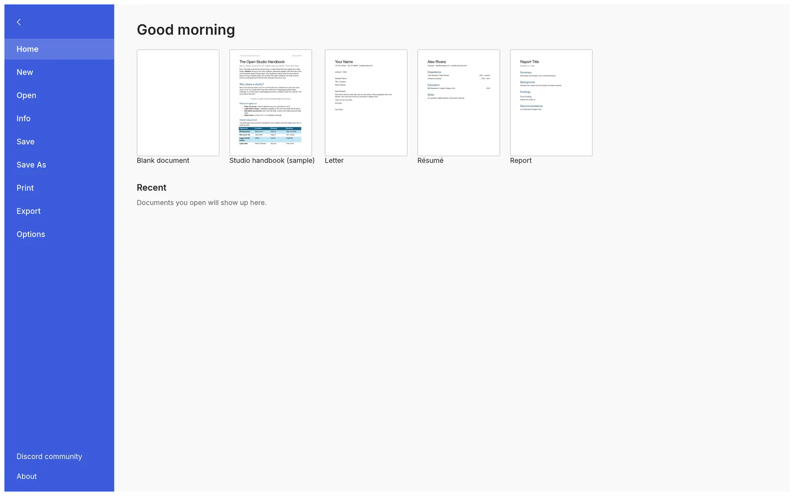Select Home in the sidebar

click(x=59, y=49)
